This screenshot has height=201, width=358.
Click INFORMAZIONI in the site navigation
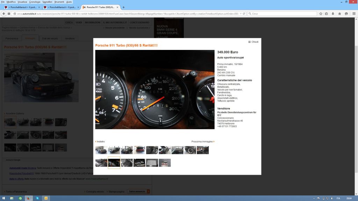(92, 23)
